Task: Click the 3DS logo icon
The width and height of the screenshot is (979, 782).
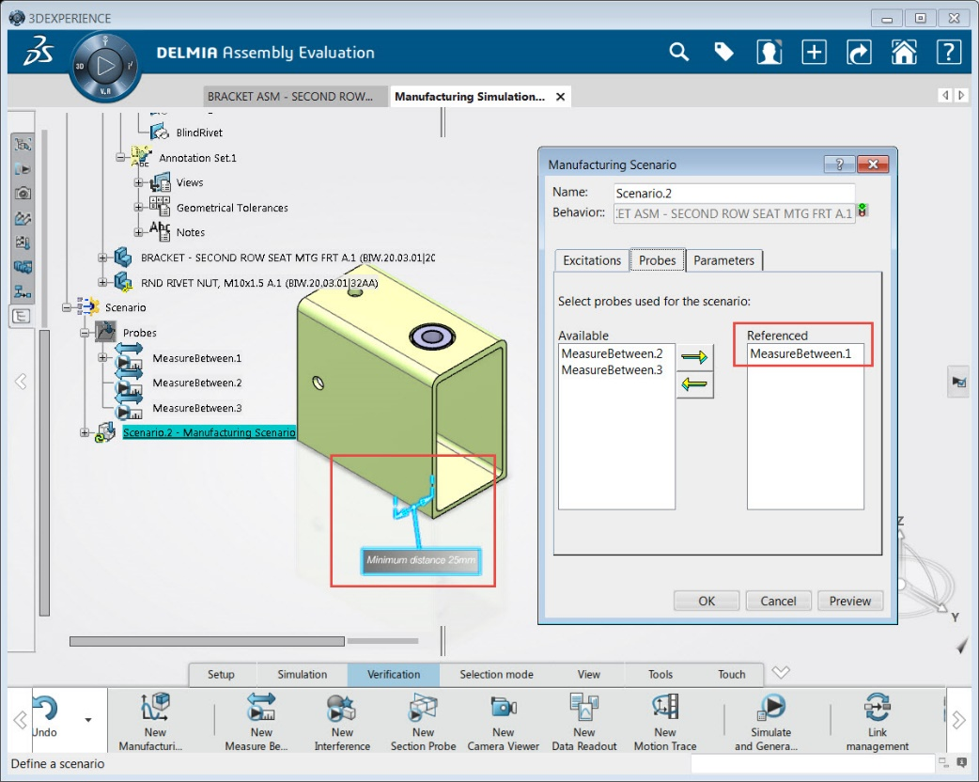Action: coord(39,51)
